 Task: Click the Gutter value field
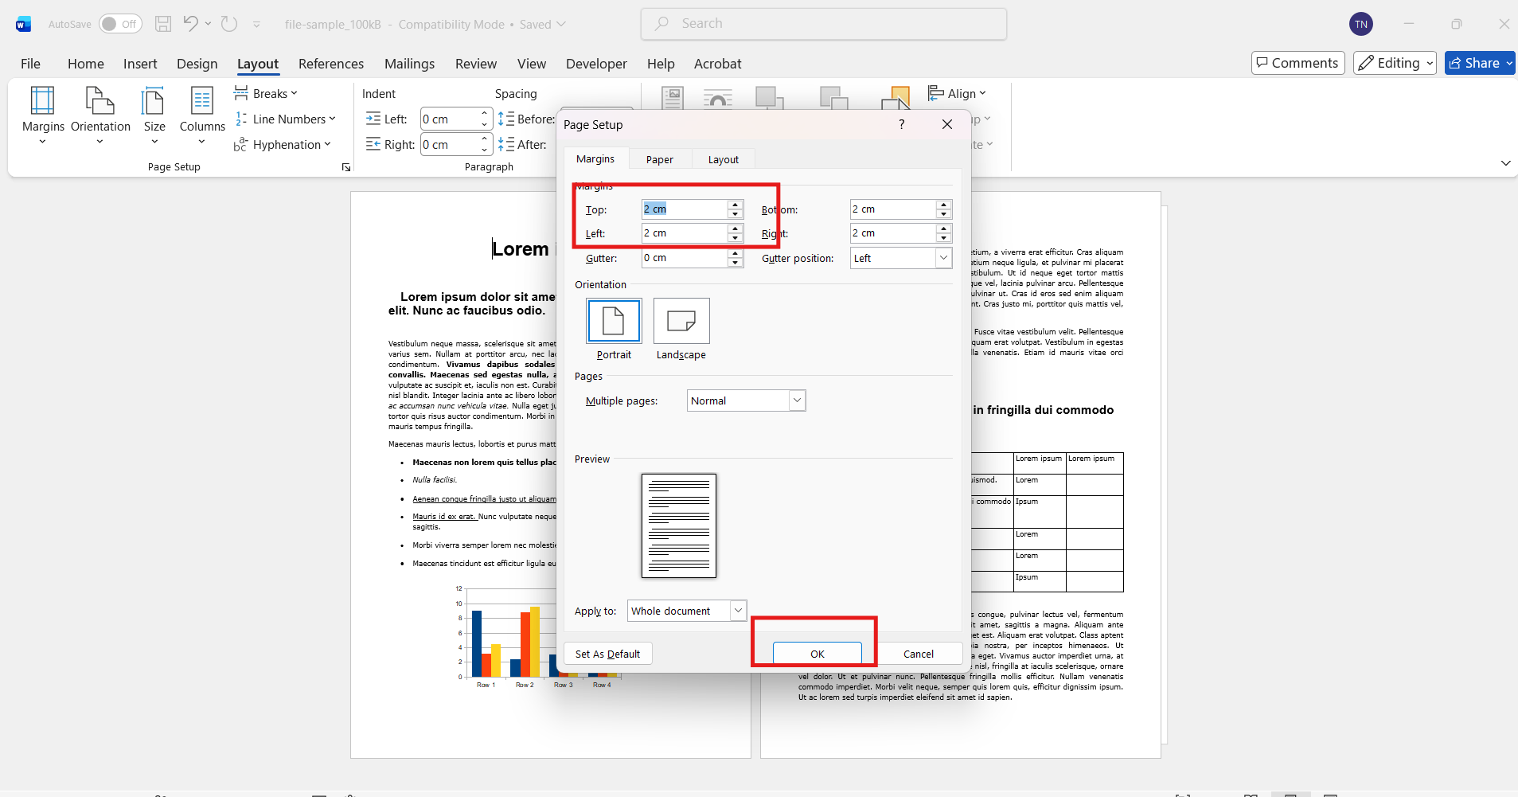pyautogui.click(x=685, y=257)
